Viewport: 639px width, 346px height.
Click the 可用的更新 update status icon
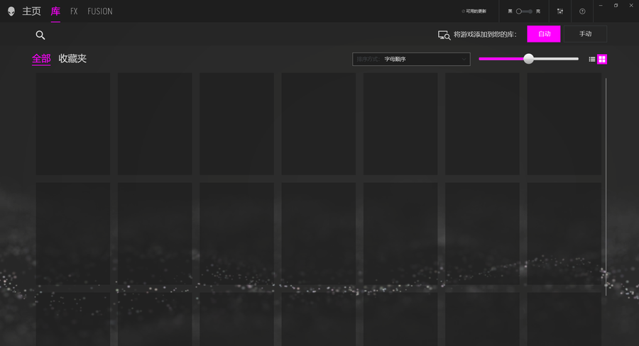[x=474, y=11]
